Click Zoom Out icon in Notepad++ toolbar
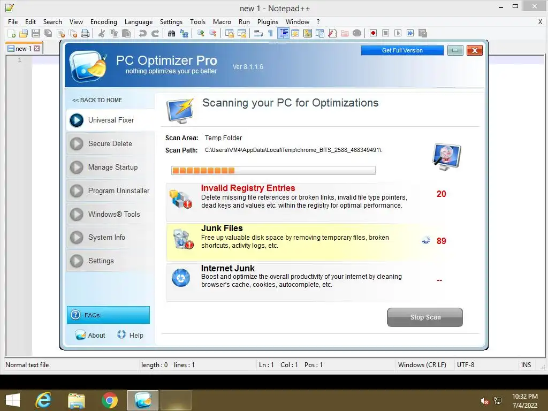Image resolution: width=548 pixels, height=411 pixels. pos(213,33)
